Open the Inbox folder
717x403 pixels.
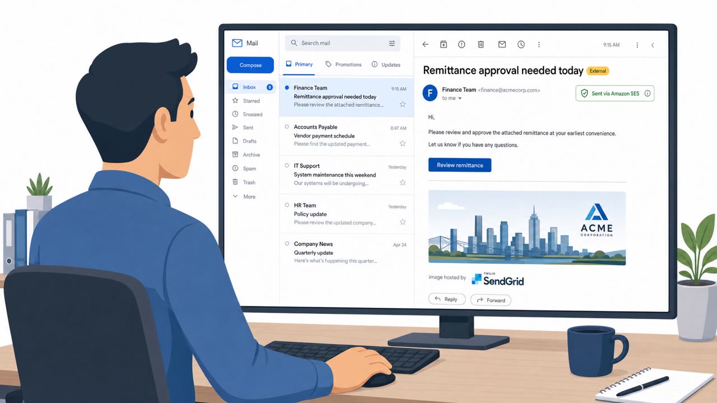(x=250, y=87)
